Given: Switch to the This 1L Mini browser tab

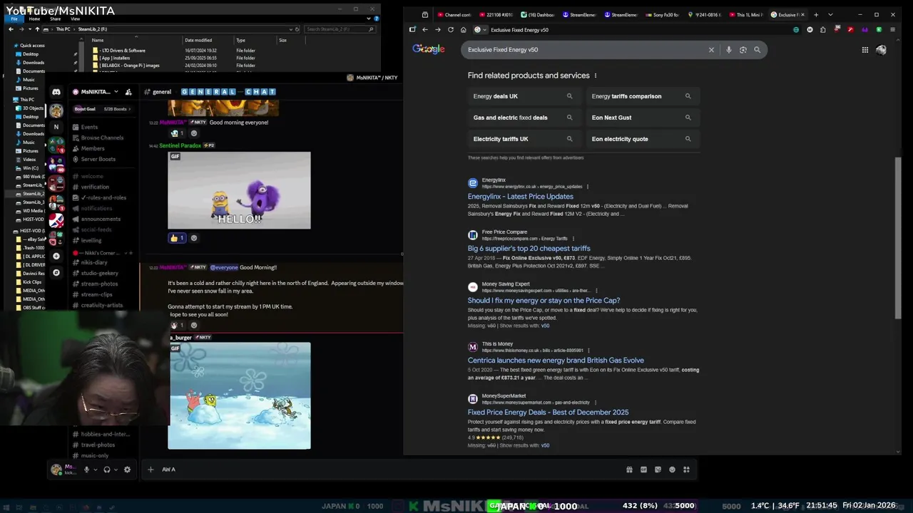Looking at the screenshot, I should click(745, 14).
